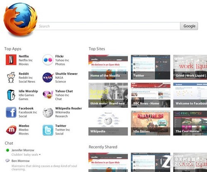
Task: Open the Wikipedia top site thumbnail
Action: [x=108, y=123]
